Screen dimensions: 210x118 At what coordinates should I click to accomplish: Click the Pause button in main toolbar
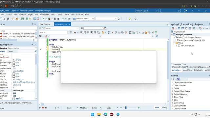(55, 19)
